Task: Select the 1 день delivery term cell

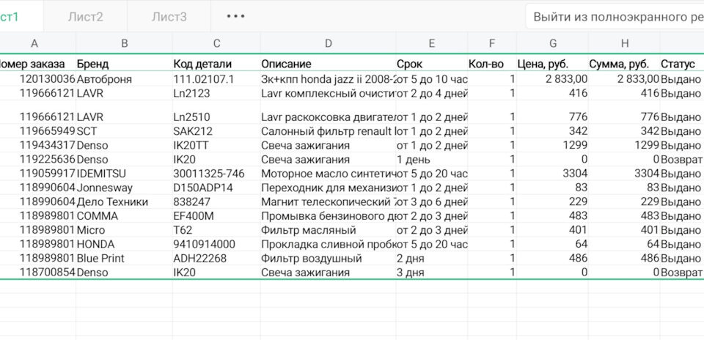Action: (x=431, y=159)
